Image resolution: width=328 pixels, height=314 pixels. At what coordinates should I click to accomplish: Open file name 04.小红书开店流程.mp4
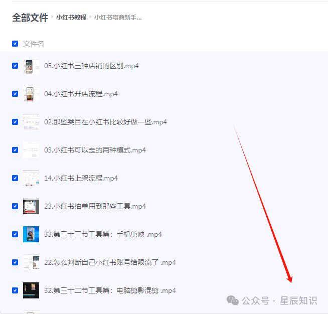coord(81,94)
